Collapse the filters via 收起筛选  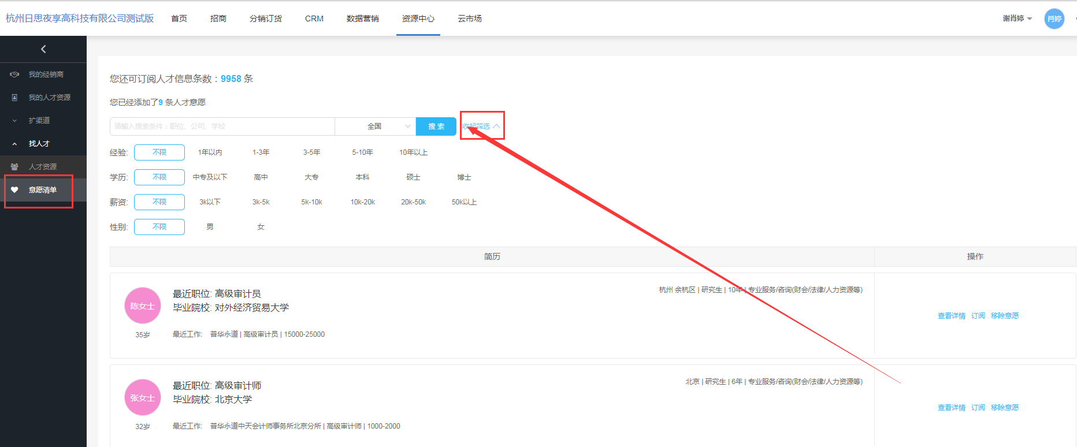coord(481,126)
